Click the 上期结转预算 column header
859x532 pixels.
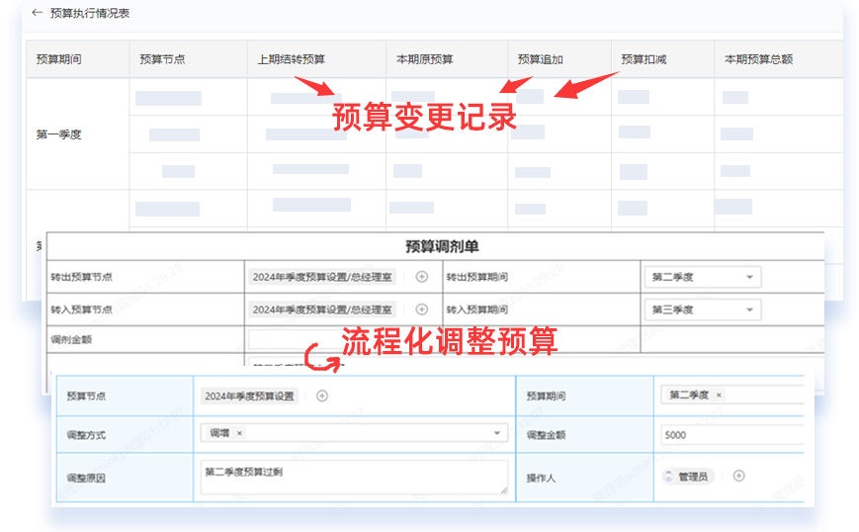tap(292, 59)
